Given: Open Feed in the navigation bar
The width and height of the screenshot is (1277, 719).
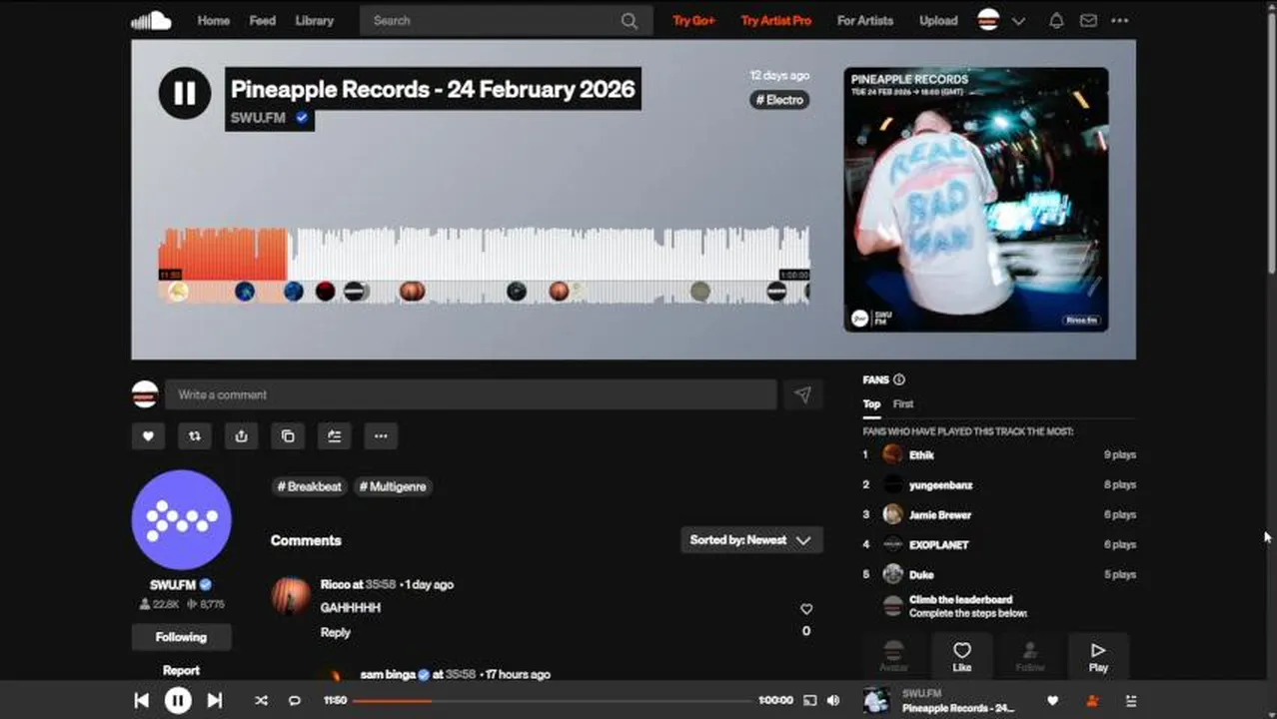Looking at the screenshot, I should (x=263, y=21).
